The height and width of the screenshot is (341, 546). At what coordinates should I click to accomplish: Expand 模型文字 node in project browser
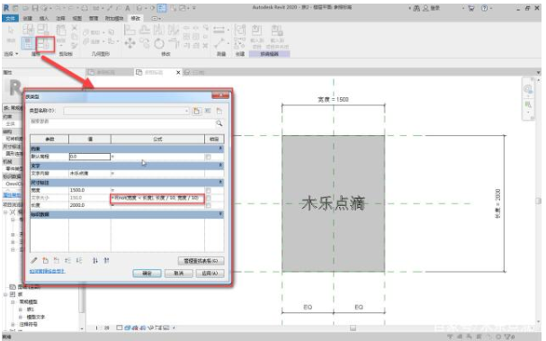20,317
